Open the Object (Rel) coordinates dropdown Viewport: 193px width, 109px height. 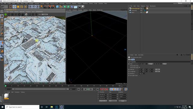click(103, 101)
